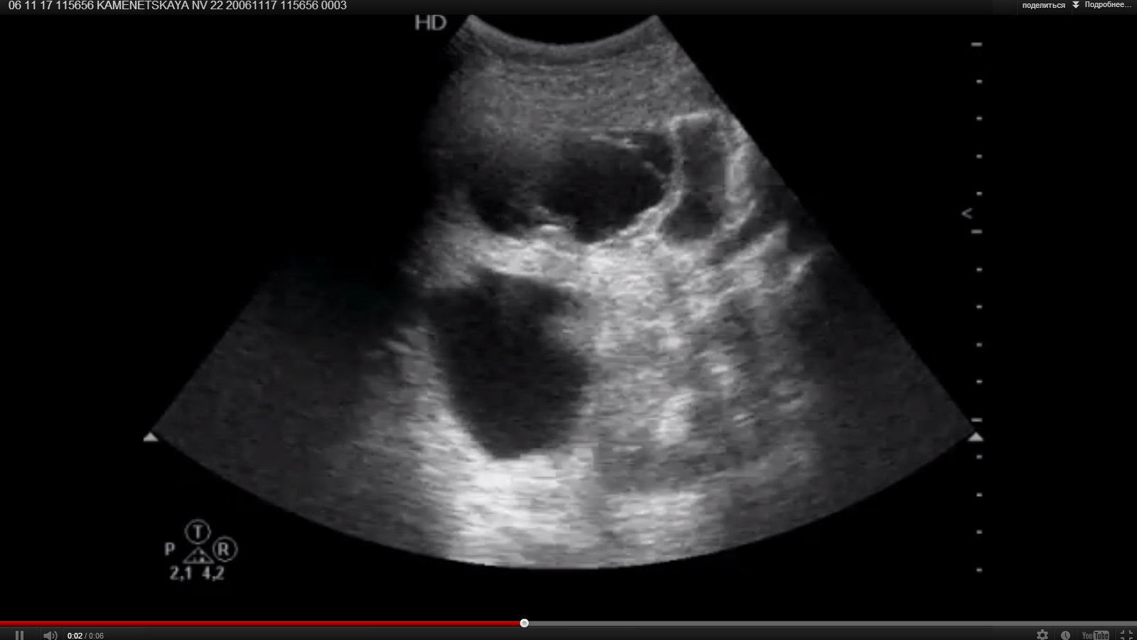Open the video on YouTube via the logo
The height and width of the screenshot is (640, 1137).
click(1095, 635)
